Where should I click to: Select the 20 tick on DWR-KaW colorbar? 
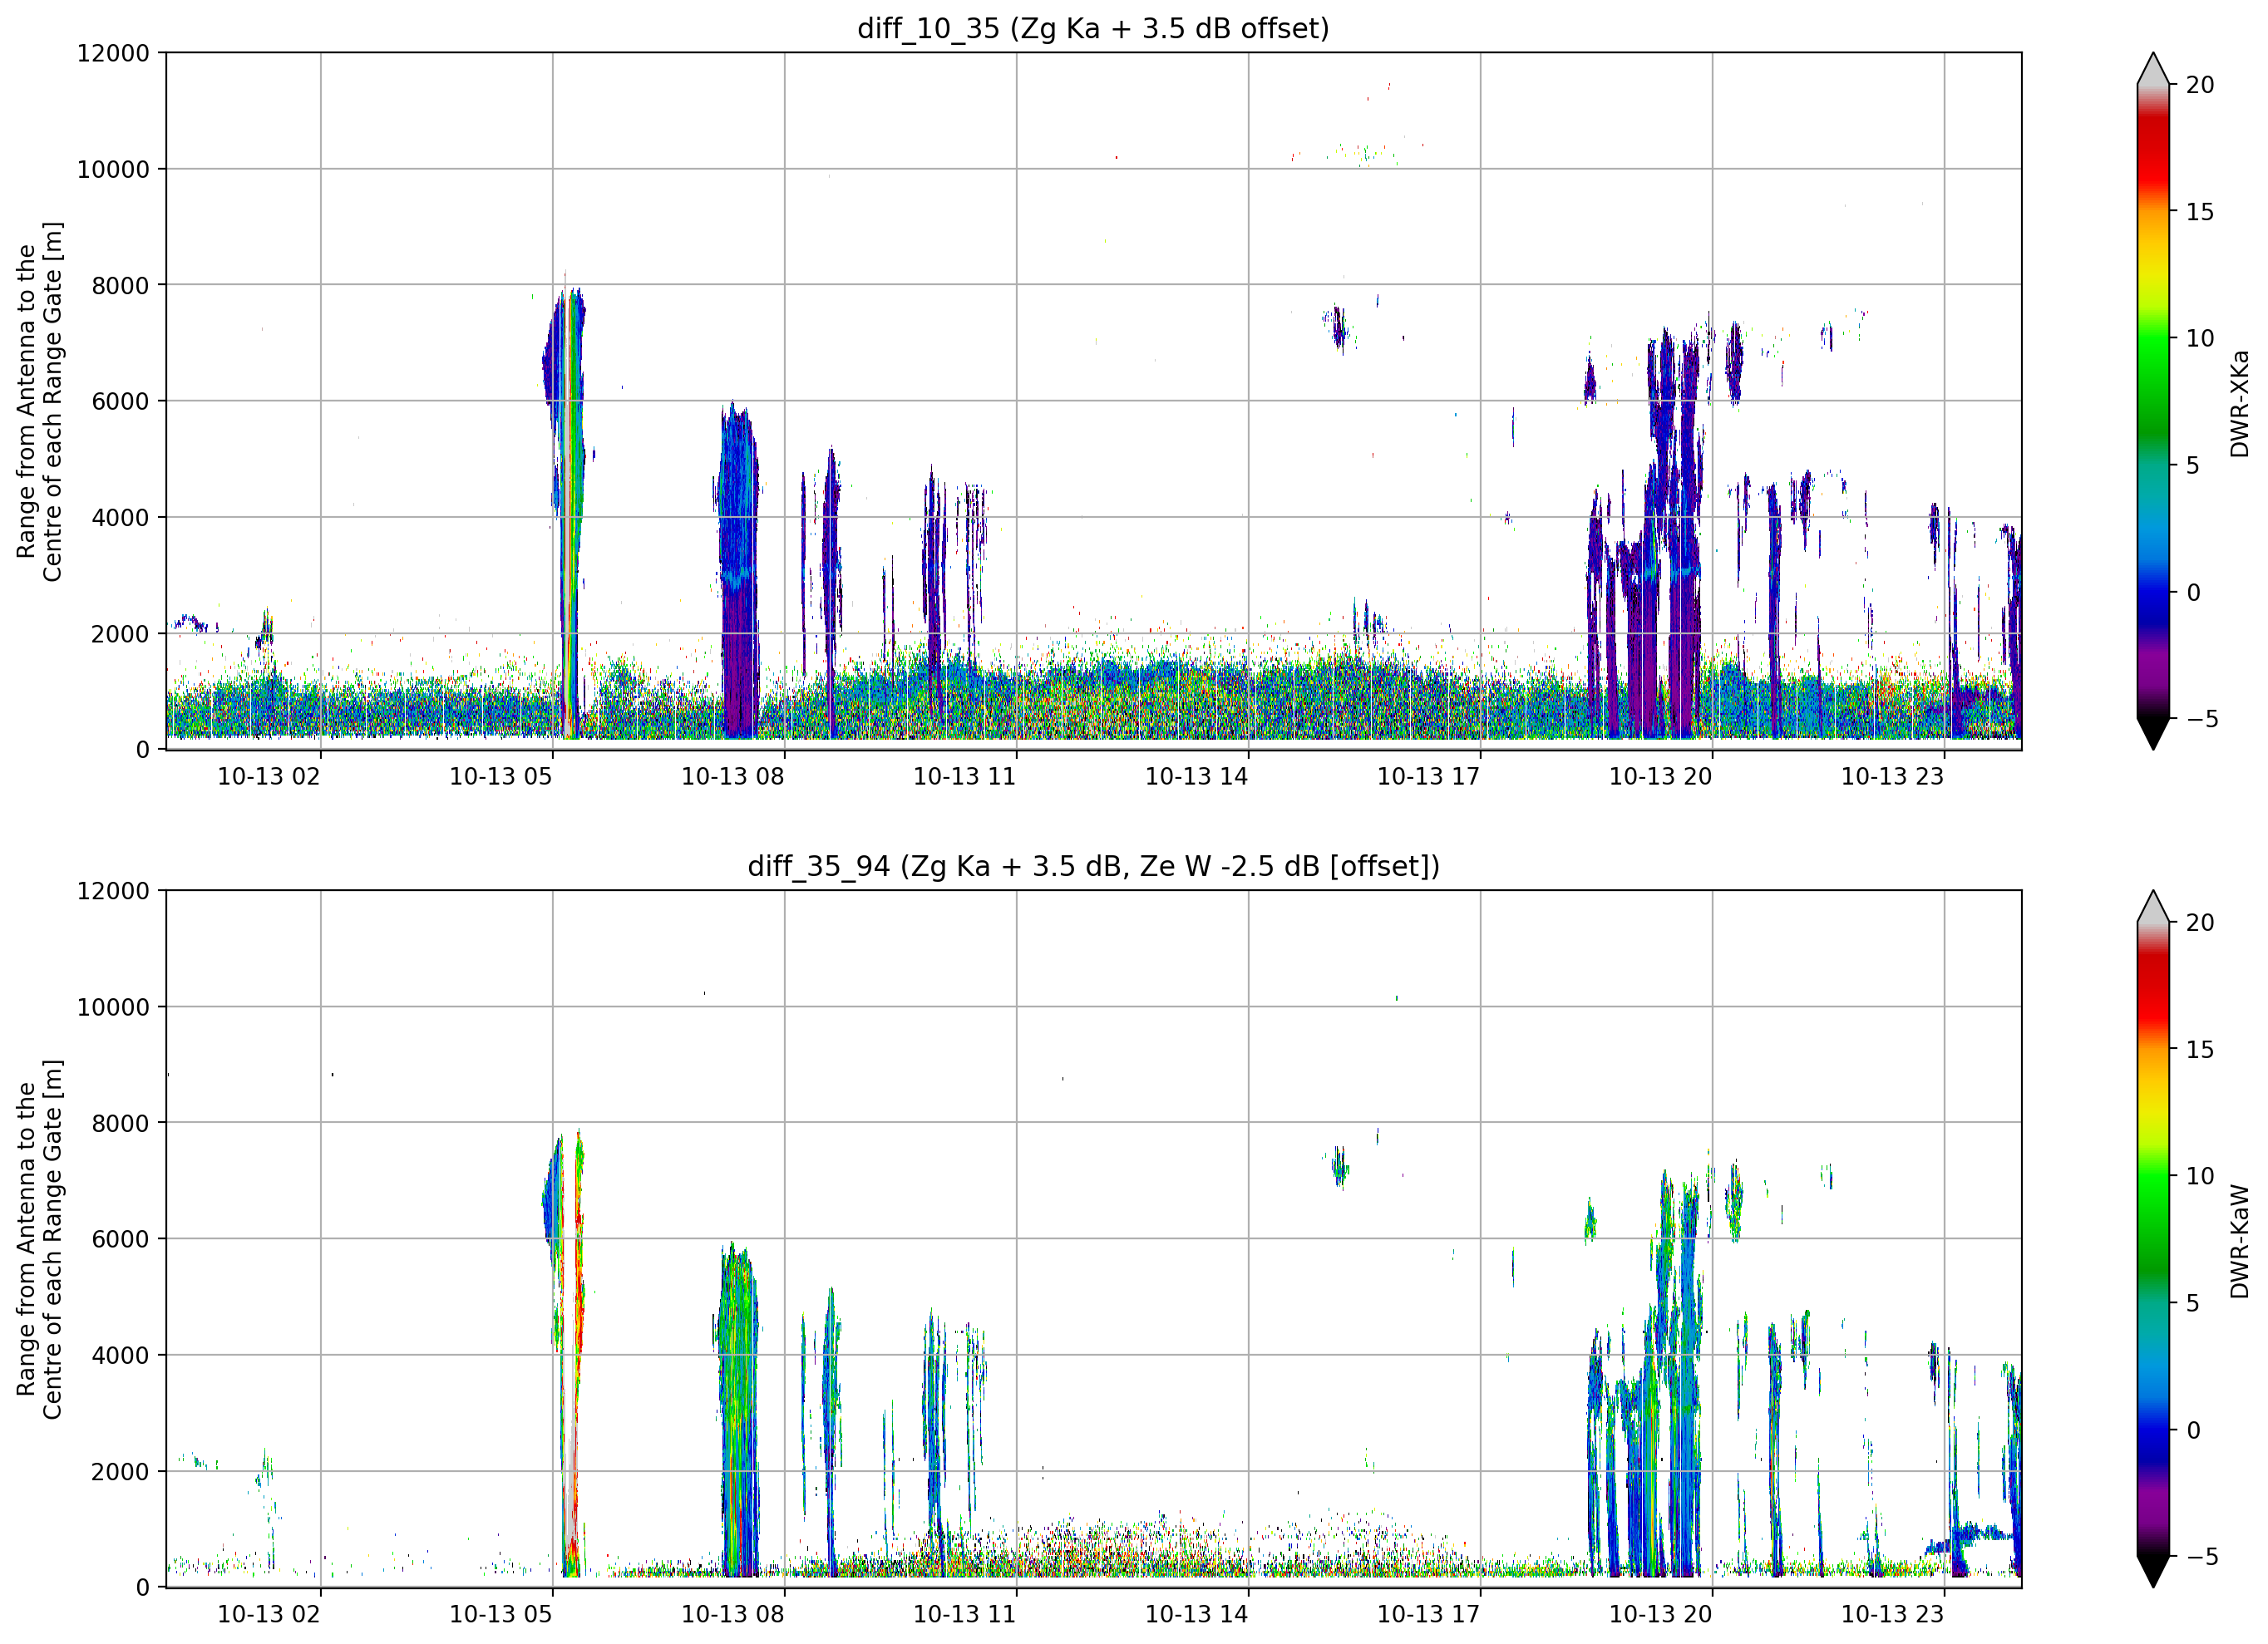[2200, 923]
